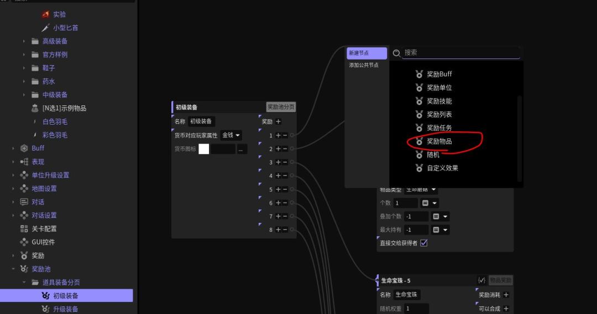
Task: Expand the 高级装备 folder
Action: (24, 41)
